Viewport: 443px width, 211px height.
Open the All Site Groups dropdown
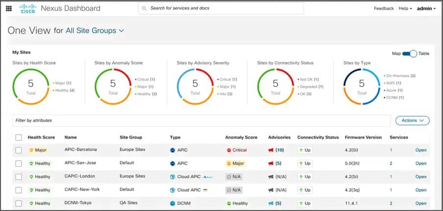pos(95,31)
